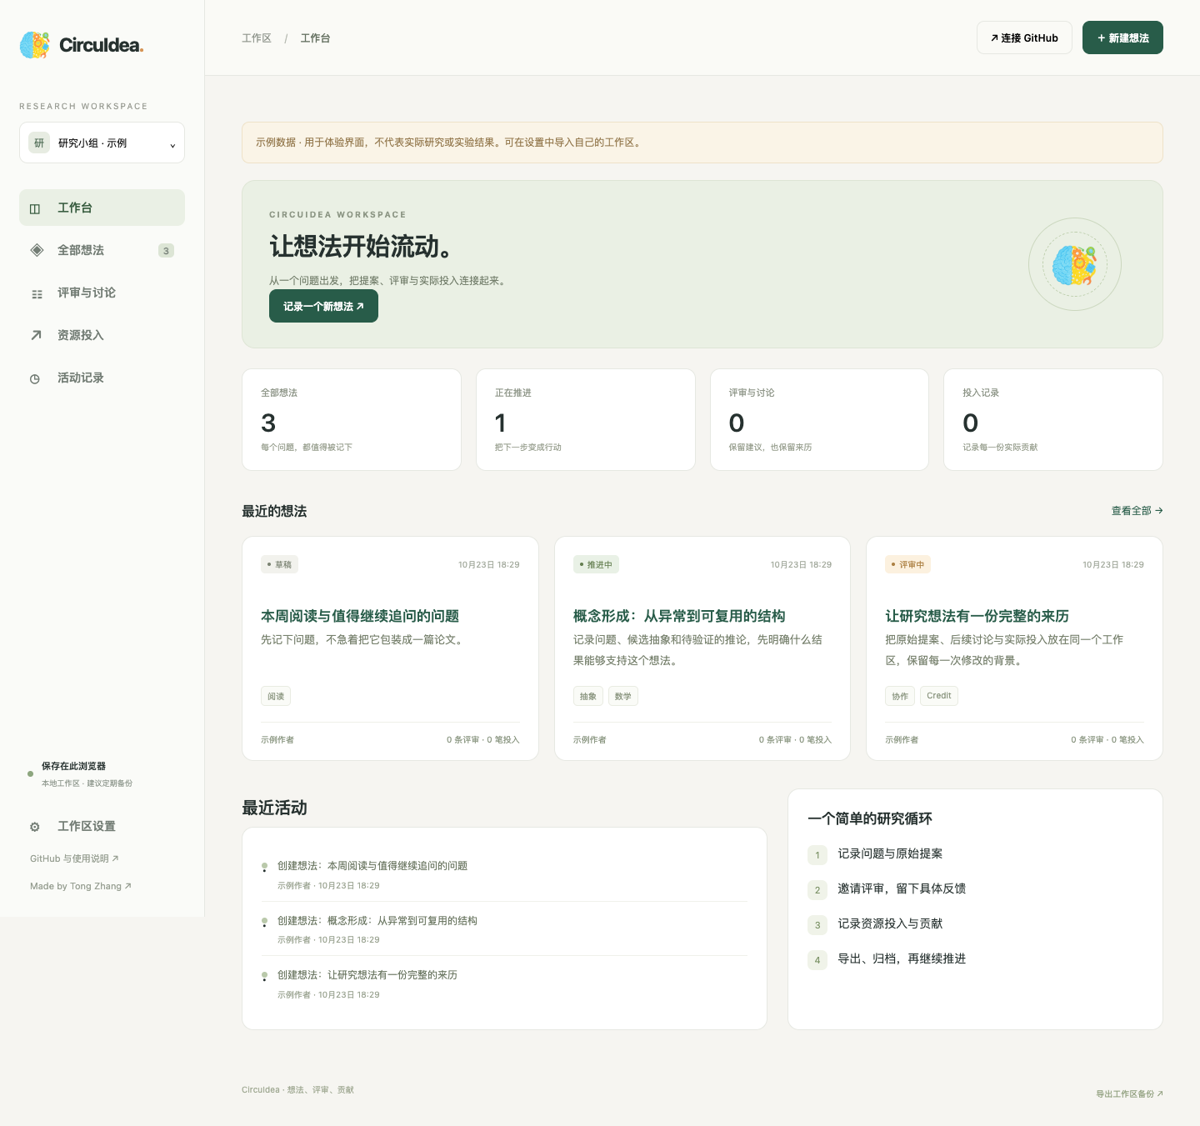The image size is (1200, 1126).
Task: Click the 数学 tag
Action: click(623, 696)
